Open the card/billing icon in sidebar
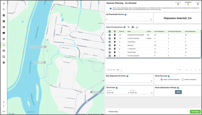 (4, 51)
